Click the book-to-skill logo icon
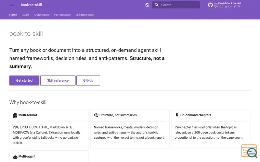Screen dimensions: 260x162 point(12,5)
